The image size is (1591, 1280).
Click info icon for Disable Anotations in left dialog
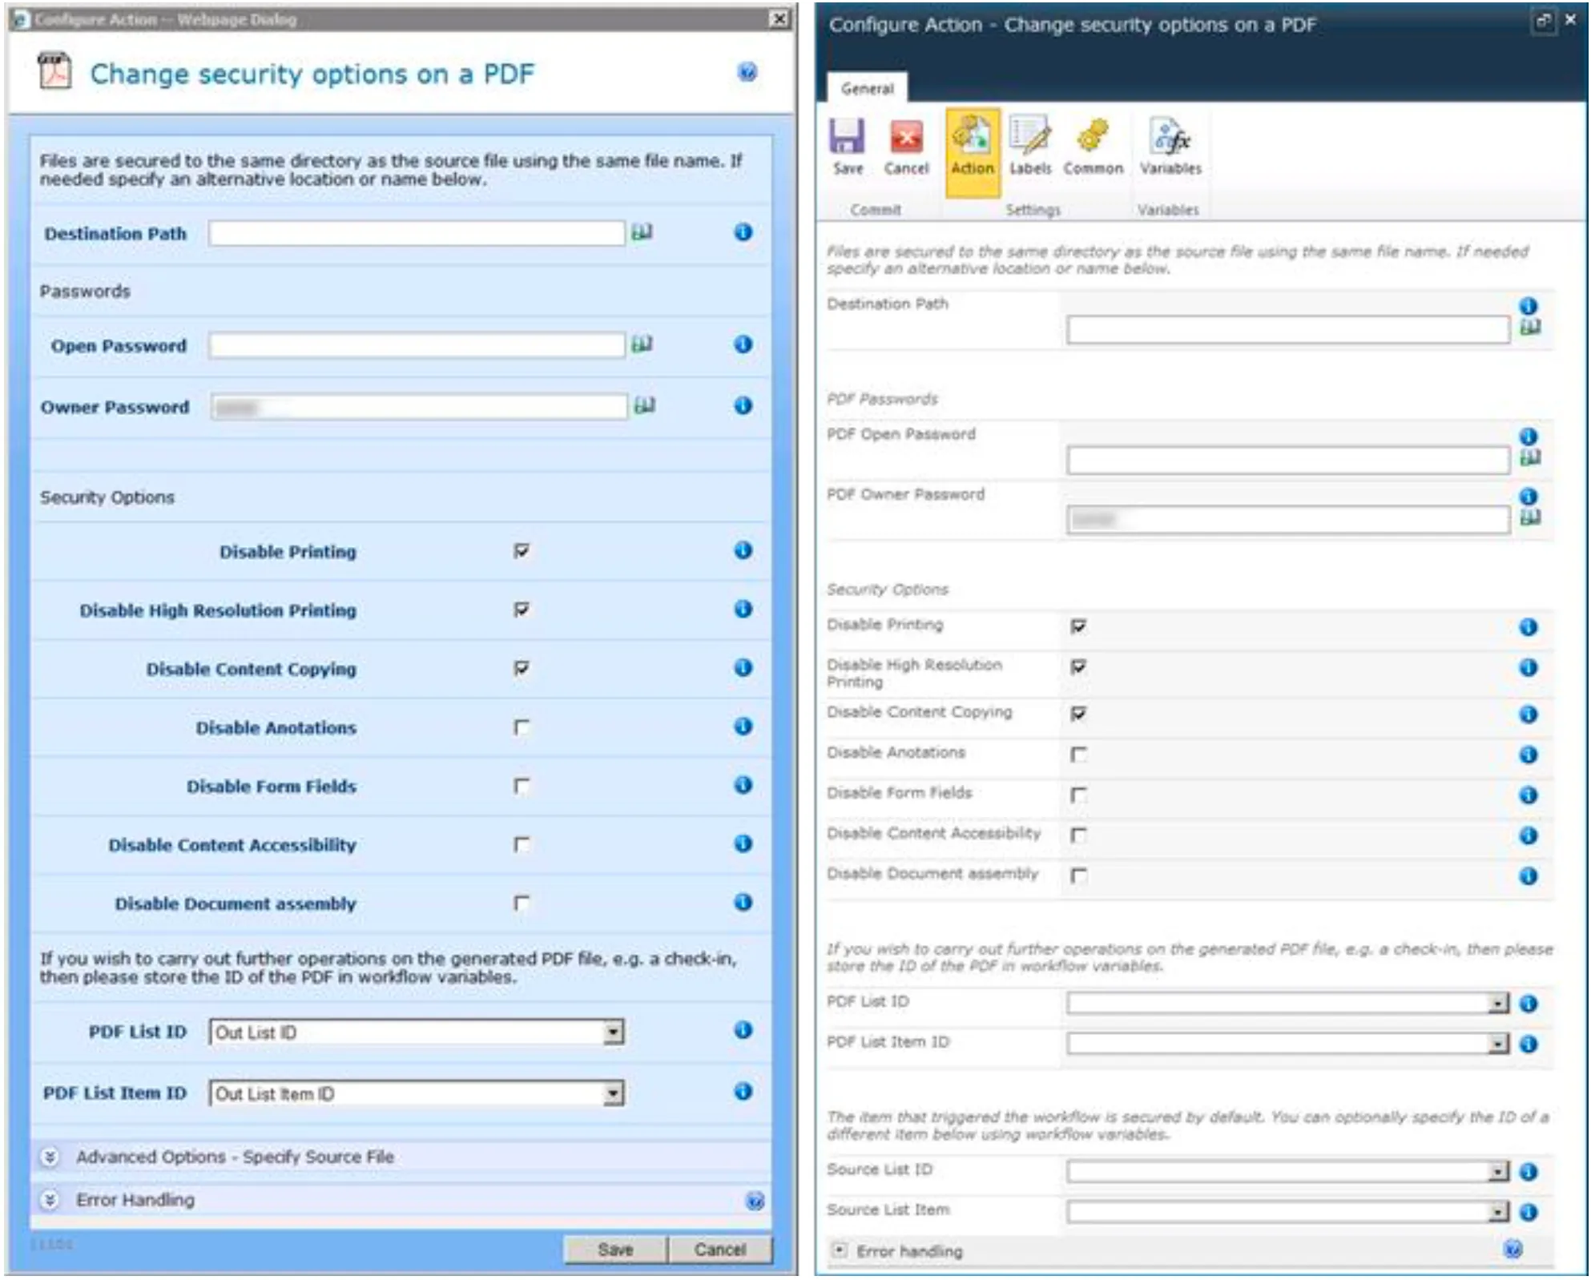[x=743, y=727]
